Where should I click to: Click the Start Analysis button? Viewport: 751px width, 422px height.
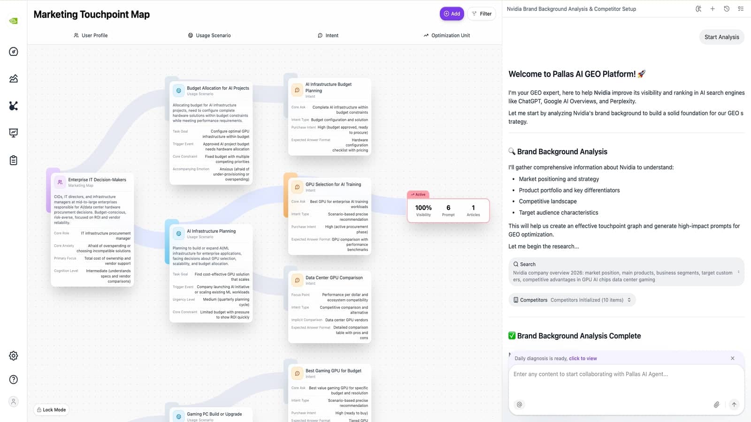[x=721, y=37]
